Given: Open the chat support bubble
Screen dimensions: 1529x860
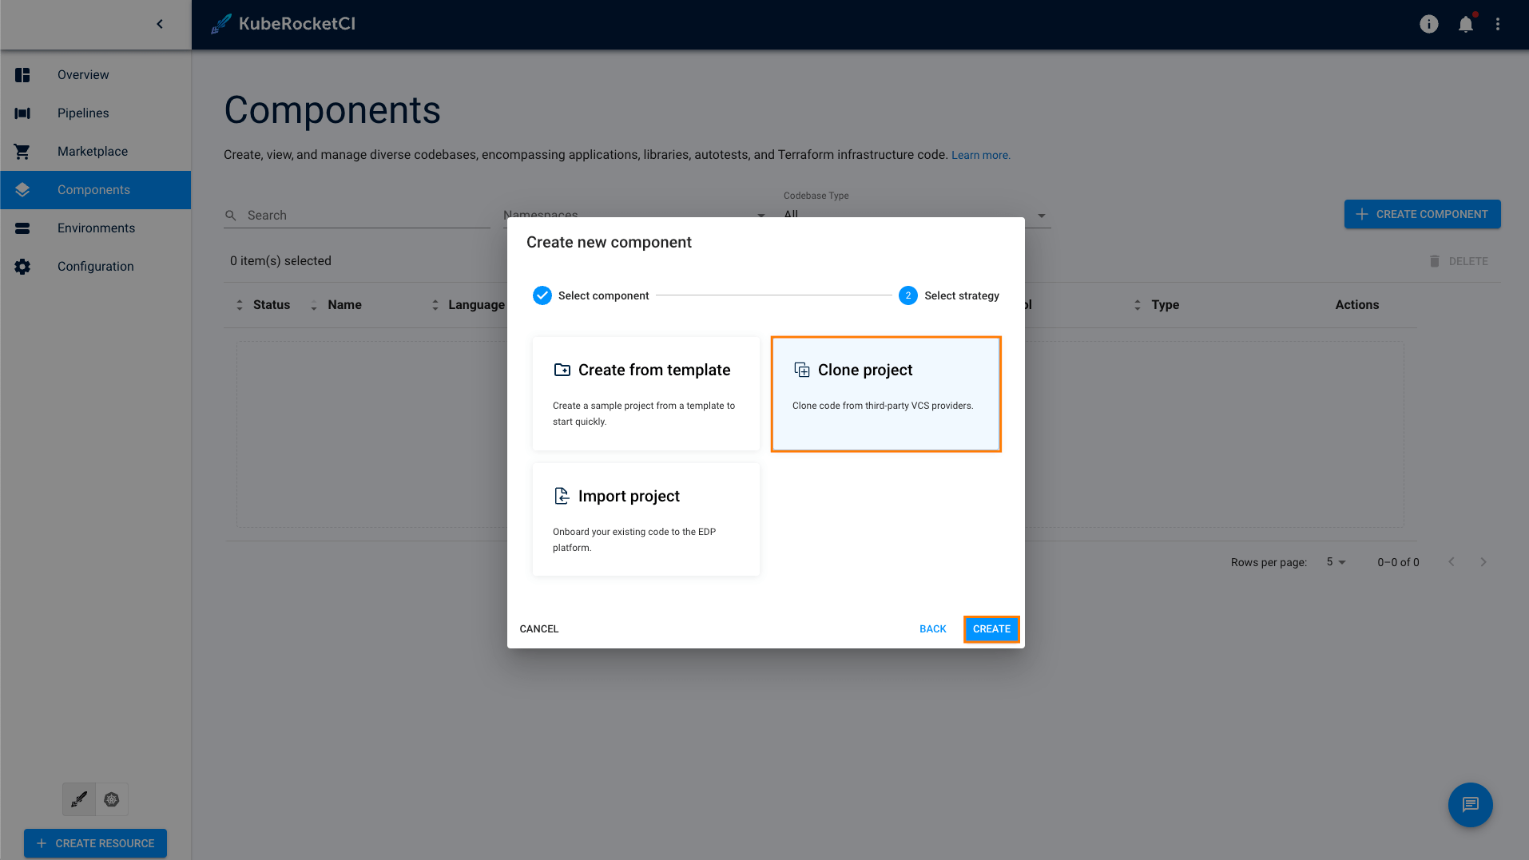Looking at the screenshot, I should point(1470,804).
